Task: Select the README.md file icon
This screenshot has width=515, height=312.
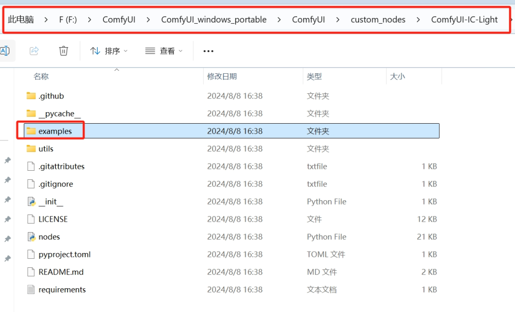Action: click(x=31, y=272)
